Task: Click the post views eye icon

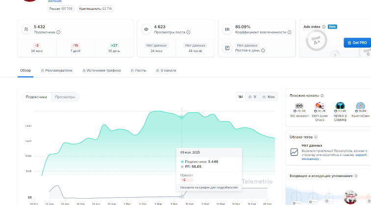Action: 146,29
